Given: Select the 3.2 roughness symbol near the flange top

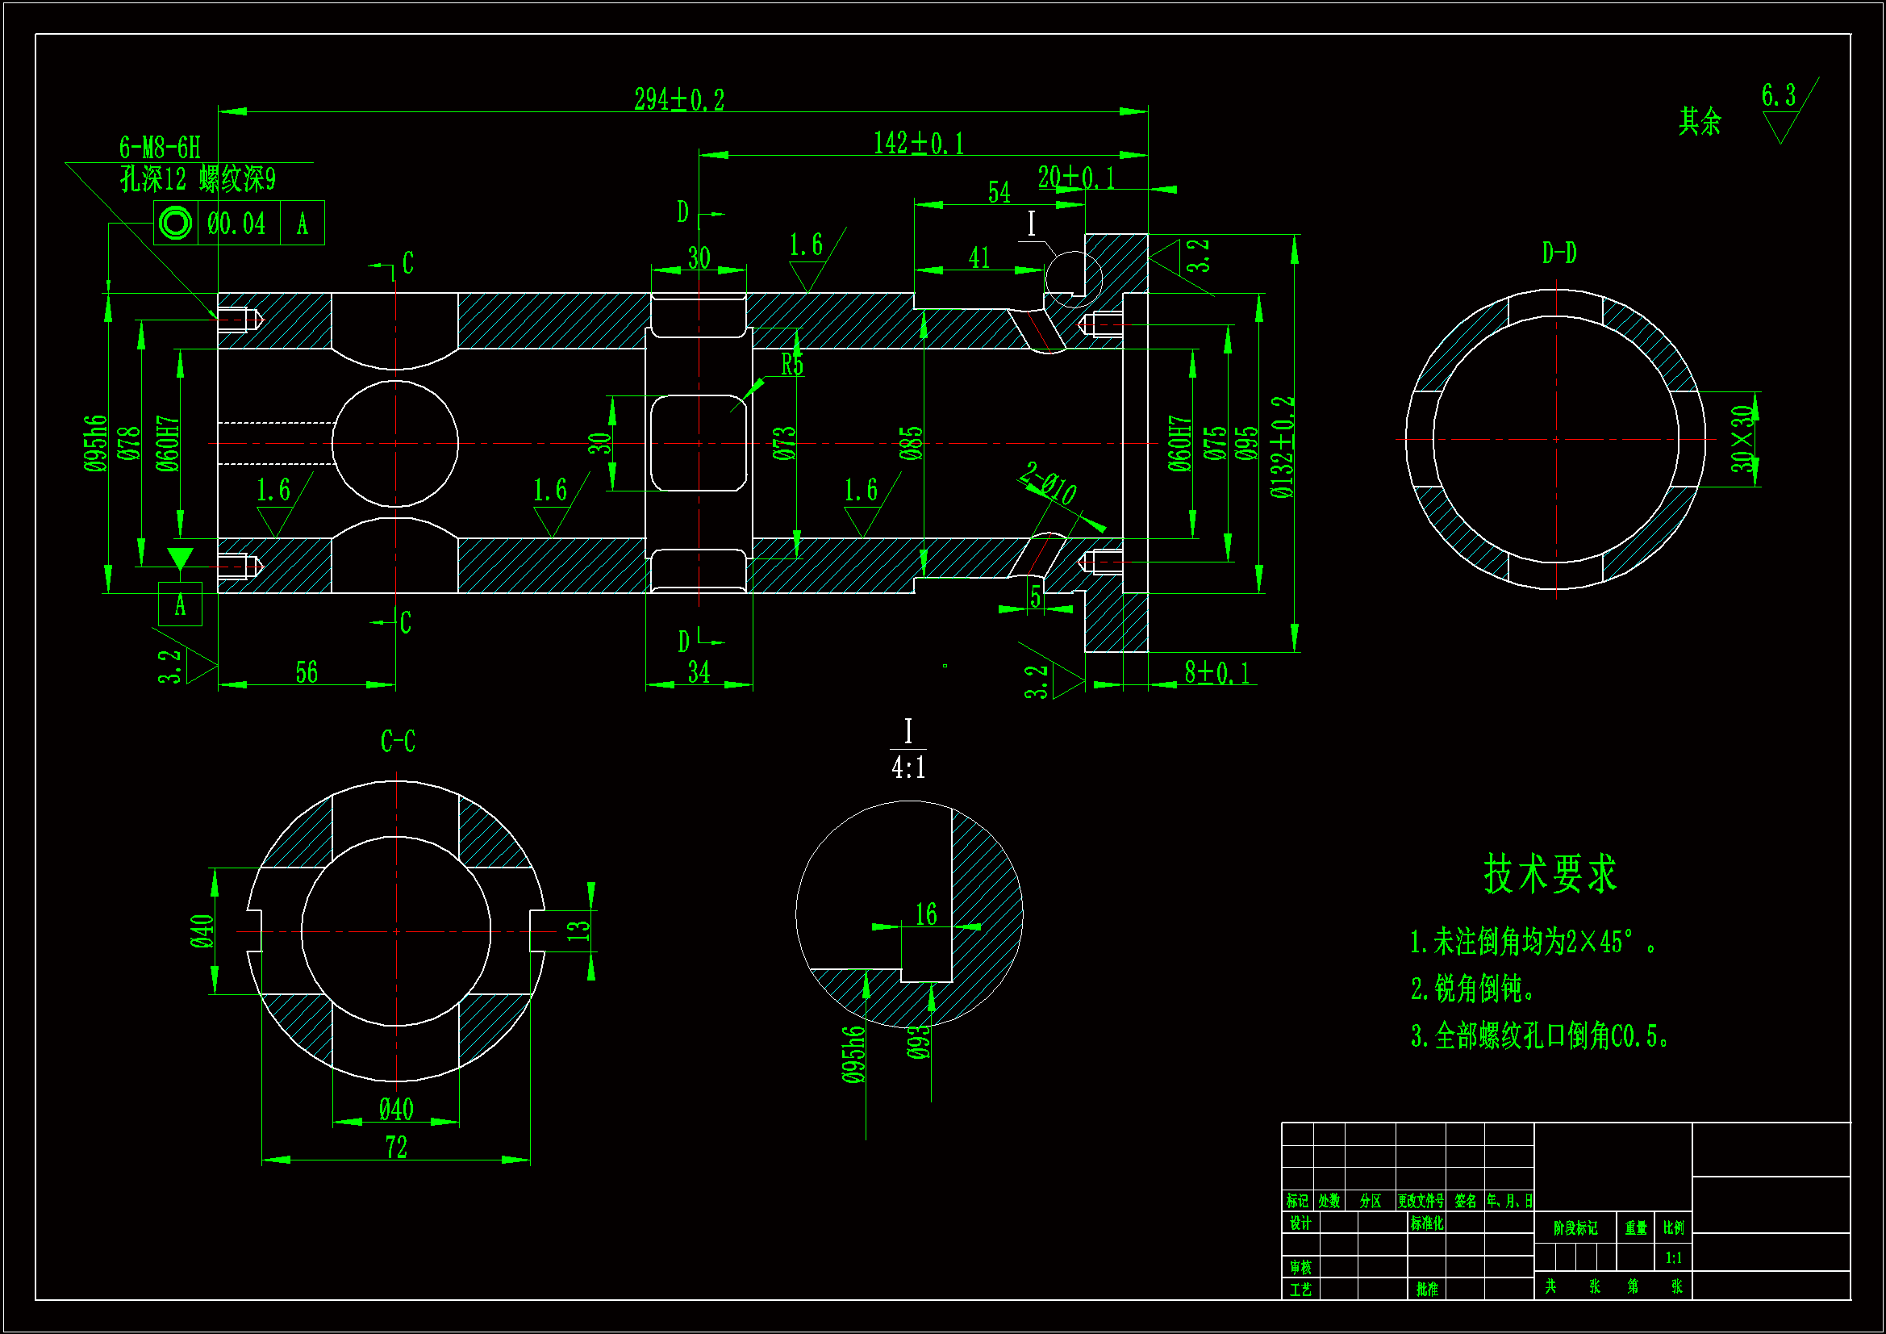Looking at the screenshot, I should coord(1183,257).
